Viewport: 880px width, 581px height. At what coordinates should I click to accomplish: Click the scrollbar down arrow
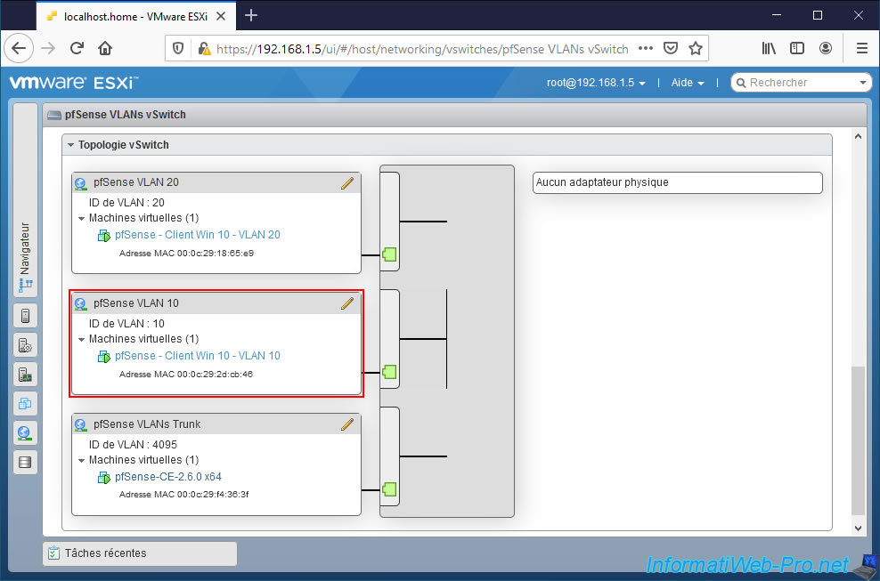pyautogui.click(x=858, y=529)
